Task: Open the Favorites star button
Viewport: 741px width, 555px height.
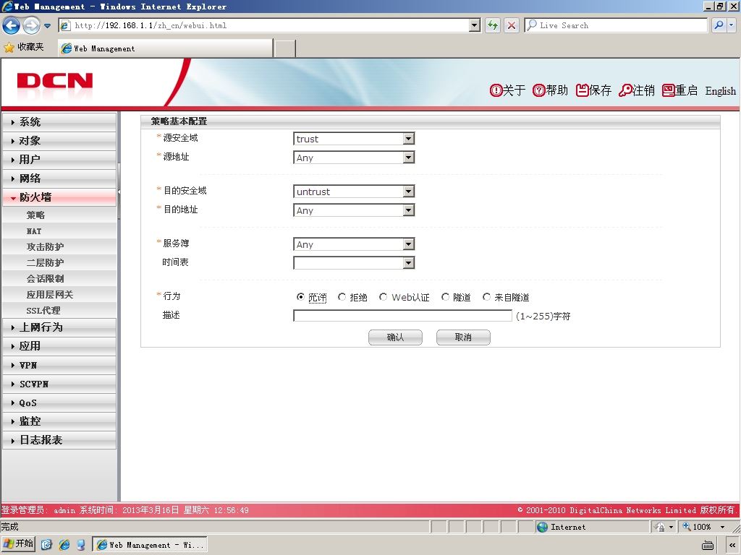Action: (24, 47)
